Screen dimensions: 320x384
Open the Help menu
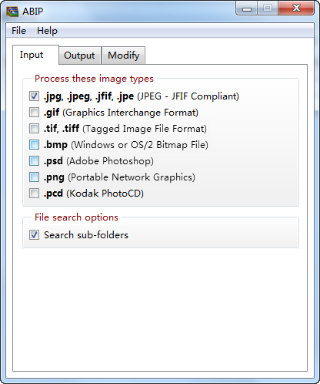pos(47,31)
